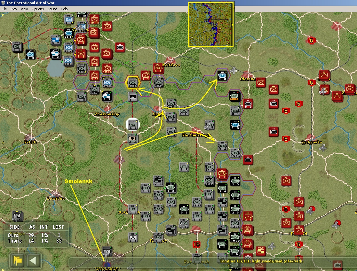The height and width of the screenshot is (271, 357).
Task: Select the red 2-2 armored unit
Action: 248,104
